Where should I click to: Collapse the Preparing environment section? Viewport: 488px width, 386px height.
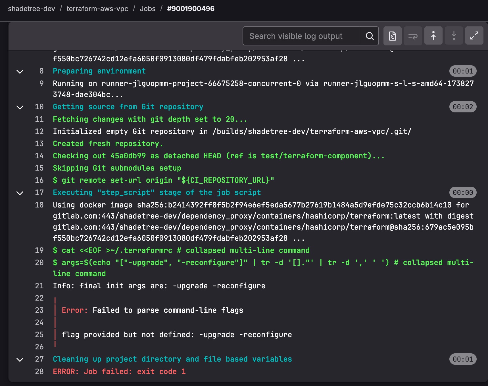[x=20, y=72]
